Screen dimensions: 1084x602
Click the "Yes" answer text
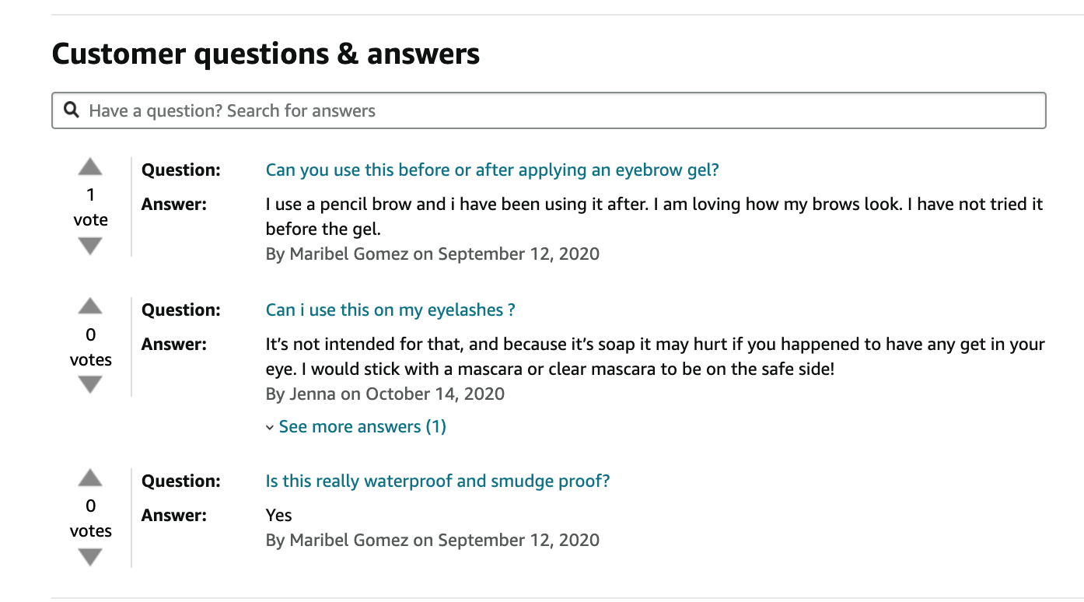tap(279, 515)
